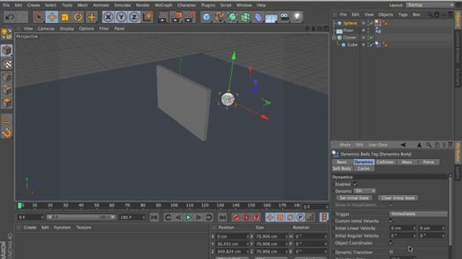
Task: Click the Set Initial State button
Action: (354, 198)
